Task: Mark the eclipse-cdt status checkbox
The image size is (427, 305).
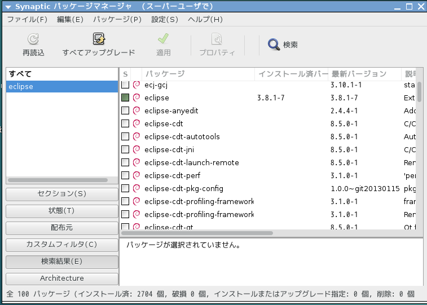Action: [125, 123]
